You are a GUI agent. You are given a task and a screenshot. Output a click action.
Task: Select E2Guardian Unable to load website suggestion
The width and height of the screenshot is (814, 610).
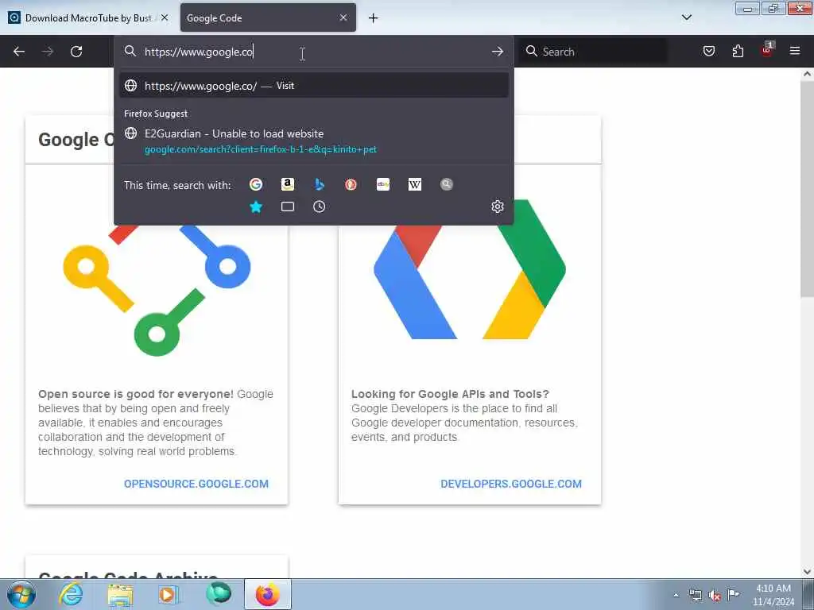[x=313, y=141]
